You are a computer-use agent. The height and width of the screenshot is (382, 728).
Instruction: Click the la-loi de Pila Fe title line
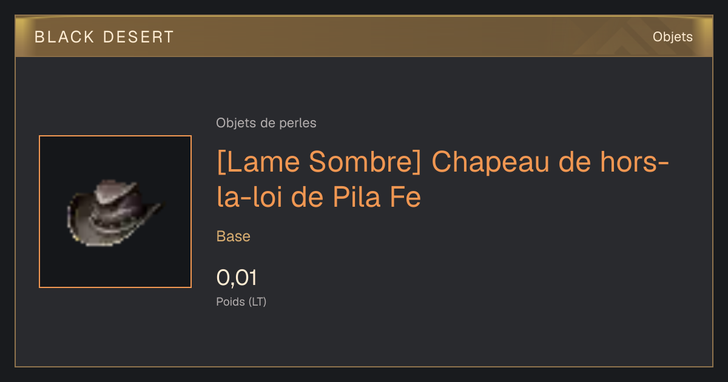click(318, 198)
